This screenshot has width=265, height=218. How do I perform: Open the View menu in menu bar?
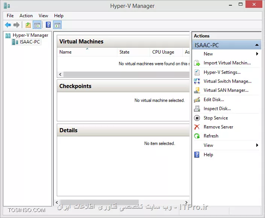[44, 16]
